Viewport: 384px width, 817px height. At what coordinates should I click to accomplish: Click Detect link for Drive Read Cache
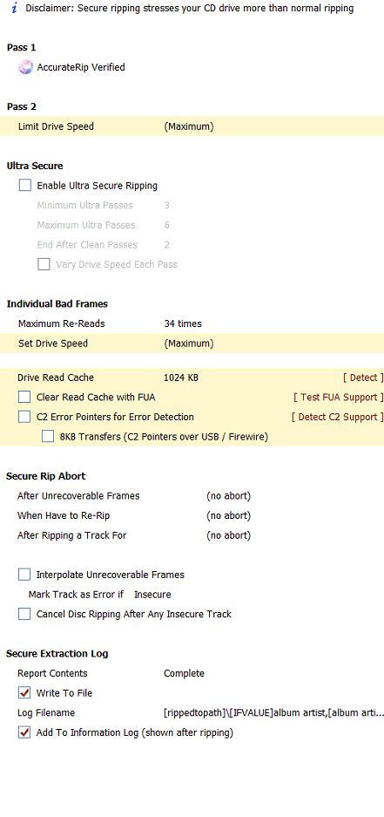[363, 378]
